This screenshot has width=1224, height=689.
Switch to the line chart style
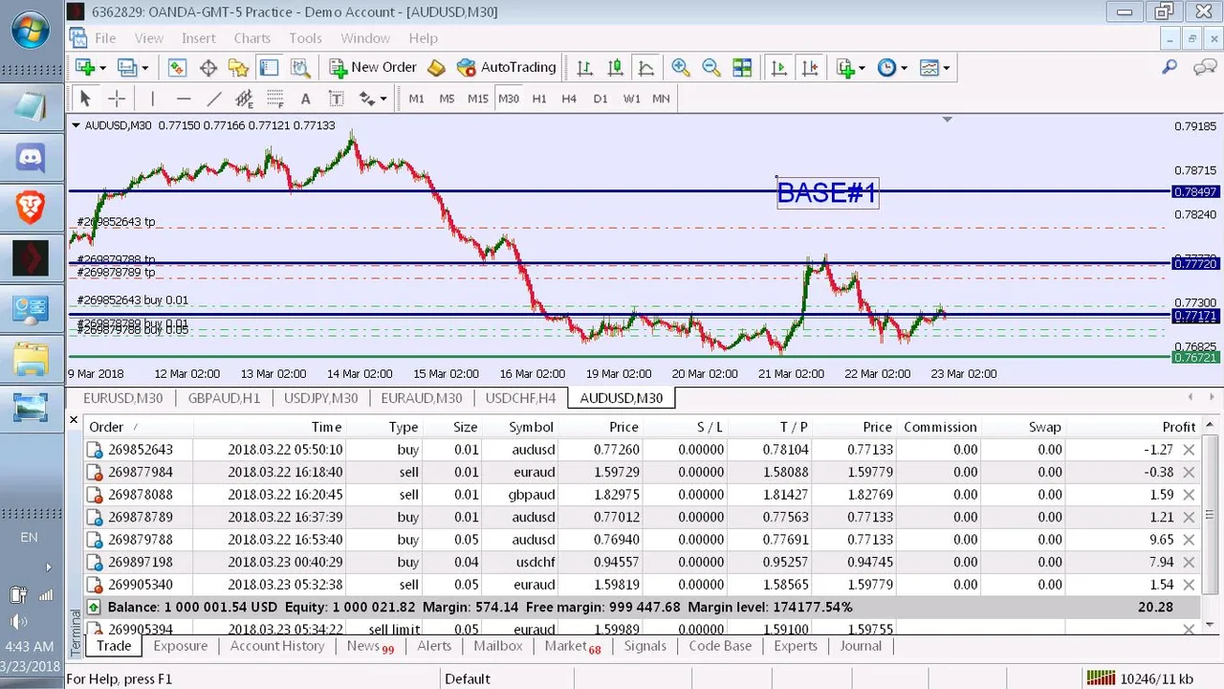[645, 67]
